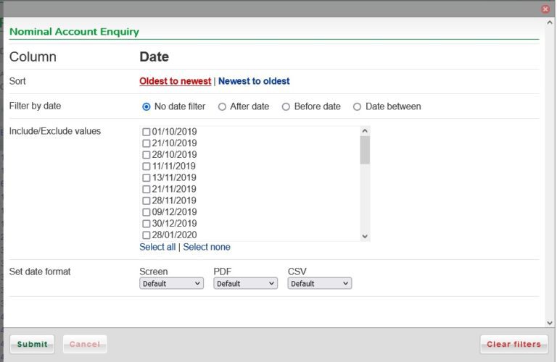Toggle the 09/12/2019 checkbox
Viewport: 557px width, 362px height.
pyautogui.click(x=146, y=212)
